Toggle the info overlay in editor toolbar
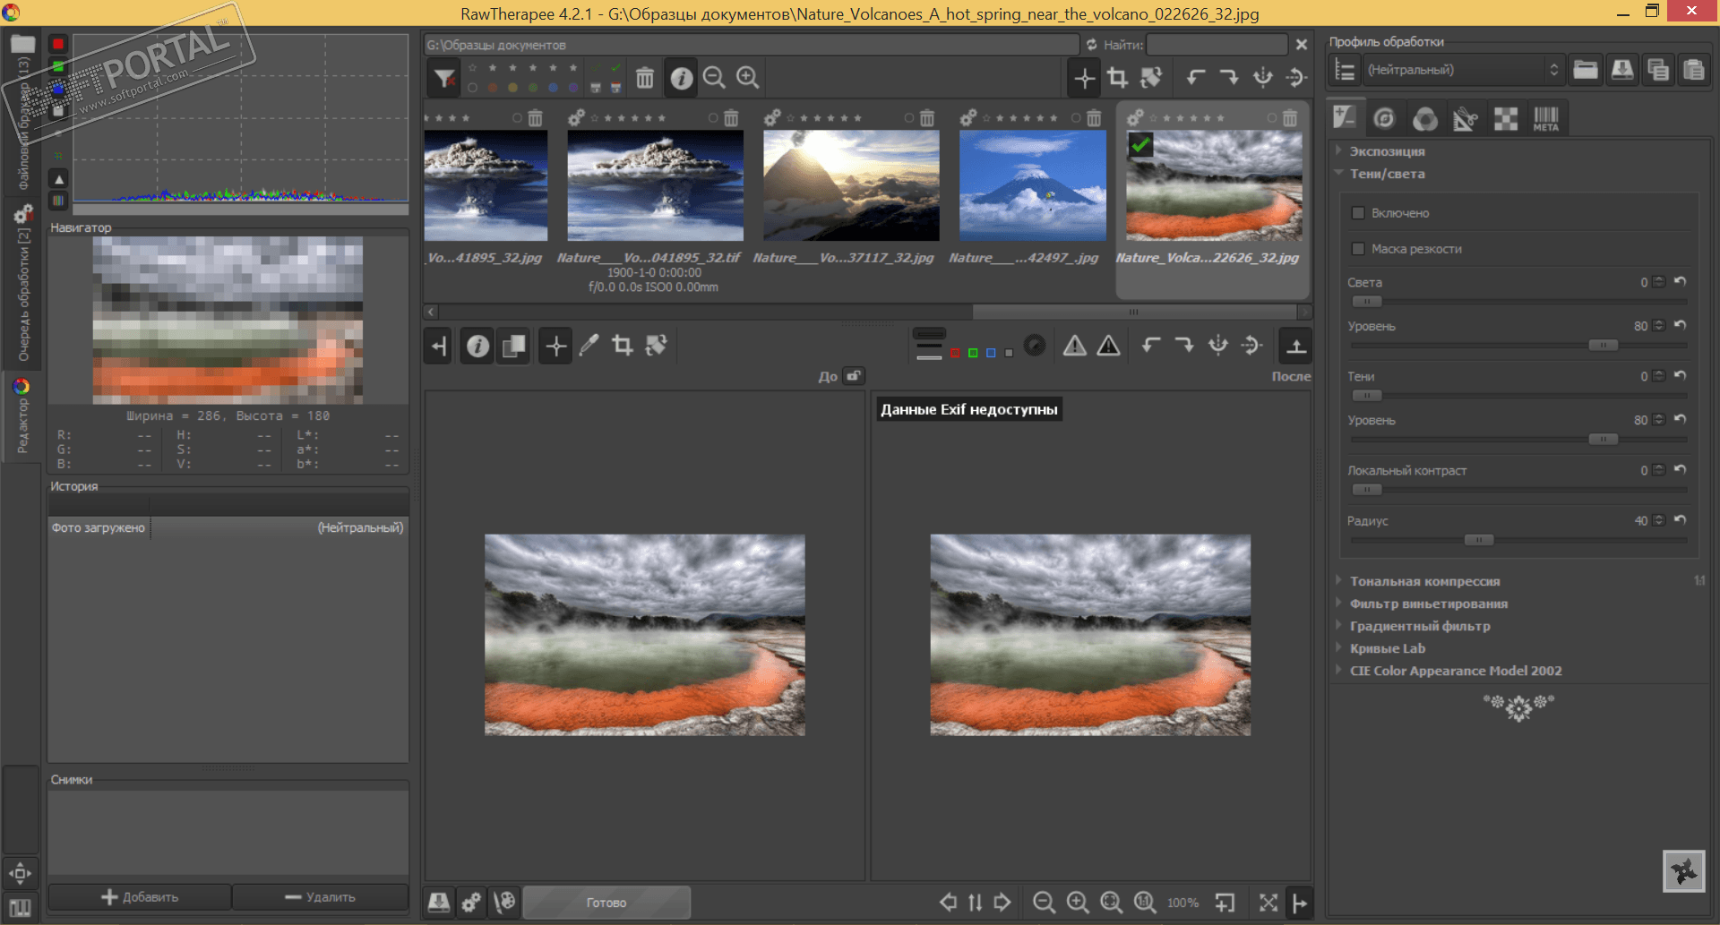1720x925 pixels. pos(478,346)
